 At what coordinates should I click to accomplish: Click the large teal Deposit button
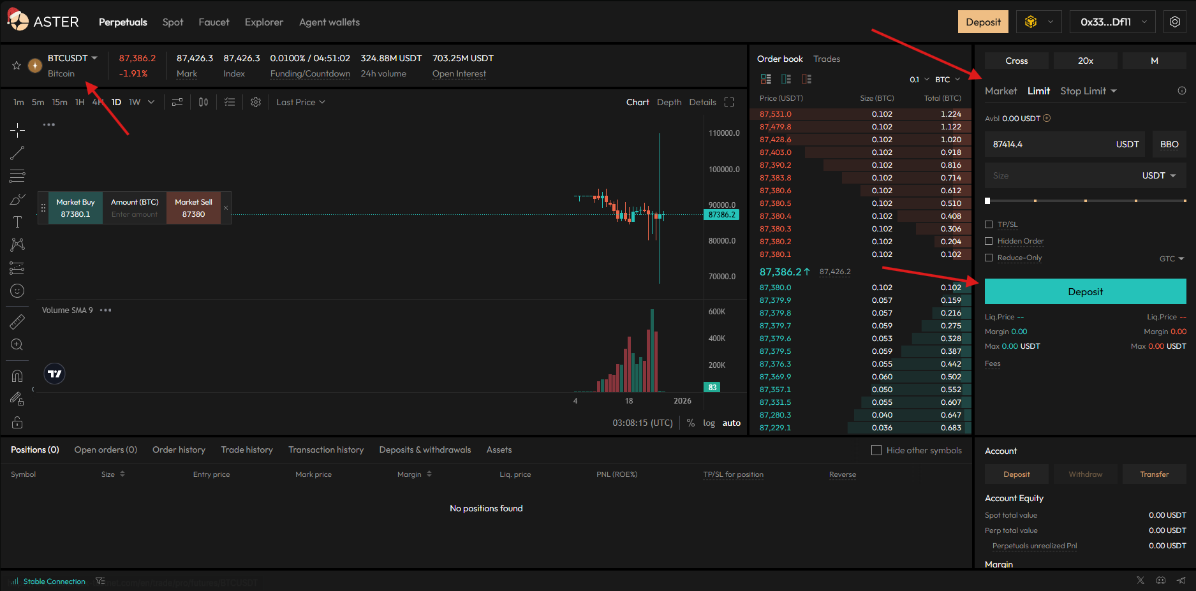1085,291
